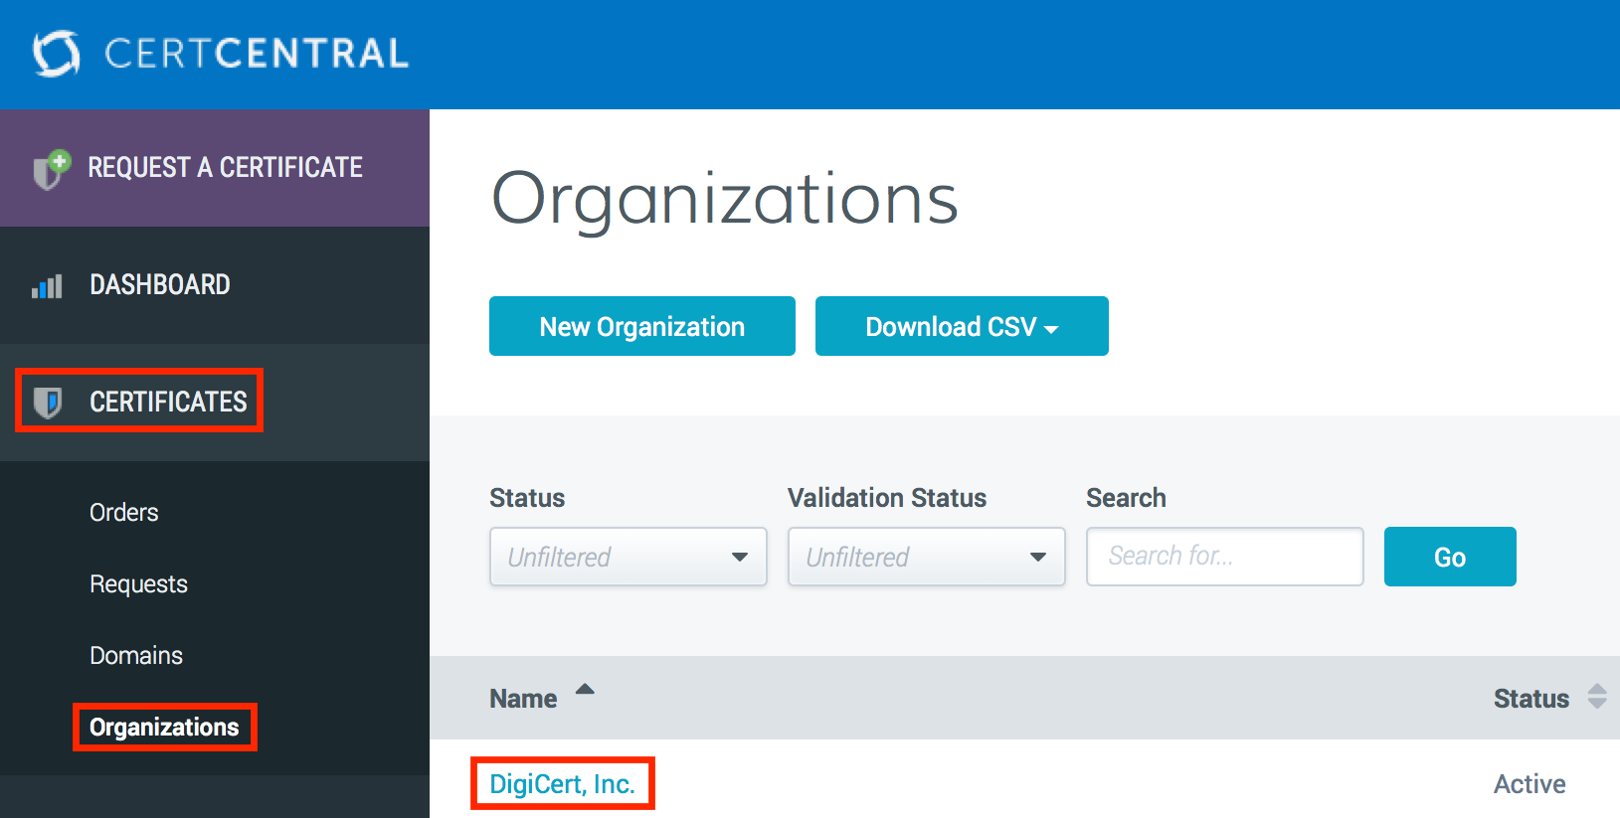Click the Name column header
Image resolution: width=1620 pixels, height=818 pixels.
coord(523,699)
